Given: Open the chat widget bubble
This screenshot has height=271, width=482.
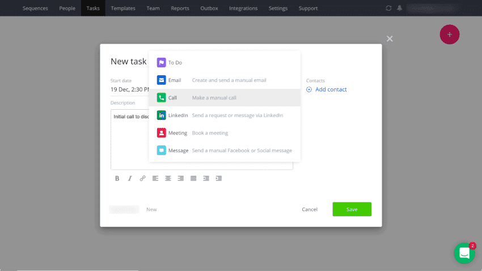Looking at the screenshot, I should pyautogui.click(x=464, y=253).
